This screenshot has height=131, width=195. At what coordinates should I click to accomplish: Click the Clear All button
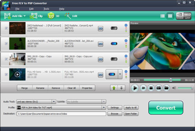click(x=71, y=88)
